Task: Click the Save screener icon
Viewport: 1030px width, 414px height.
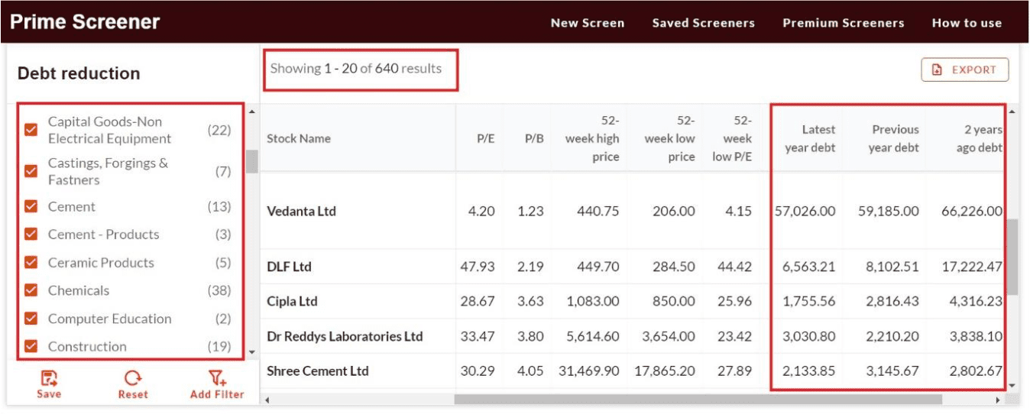Action: point(49,379)
